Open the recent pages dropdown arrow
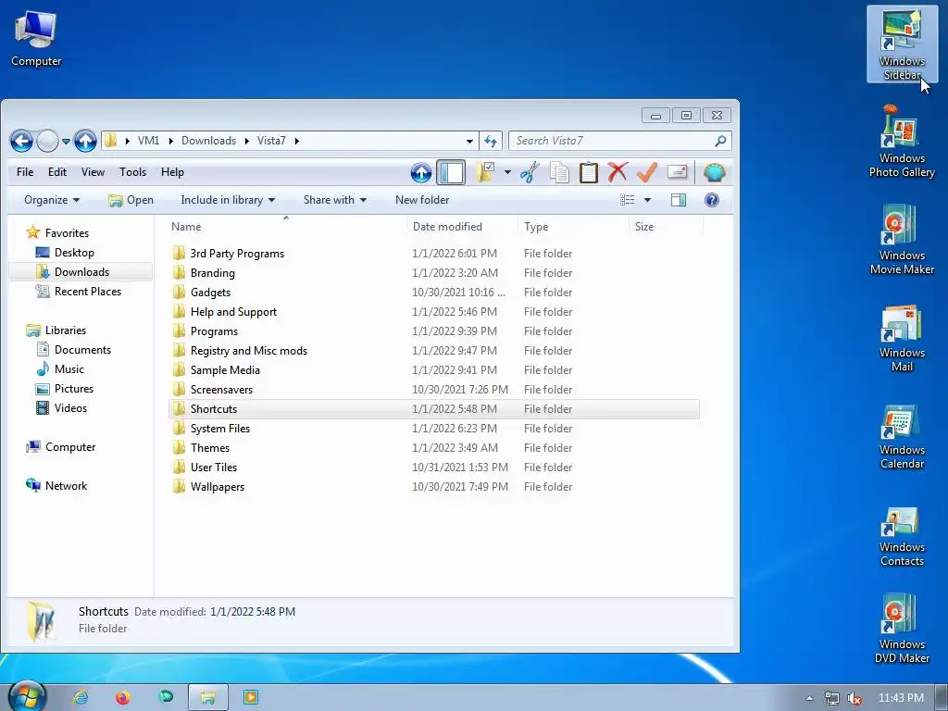The width and height of the screenshot is (948, 711). click(x=66, y=142)
